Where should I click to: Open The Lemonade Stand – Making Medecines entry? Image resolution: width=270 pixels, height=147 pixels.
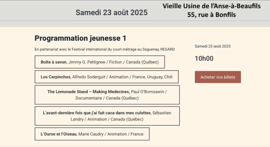click(107, 95)
